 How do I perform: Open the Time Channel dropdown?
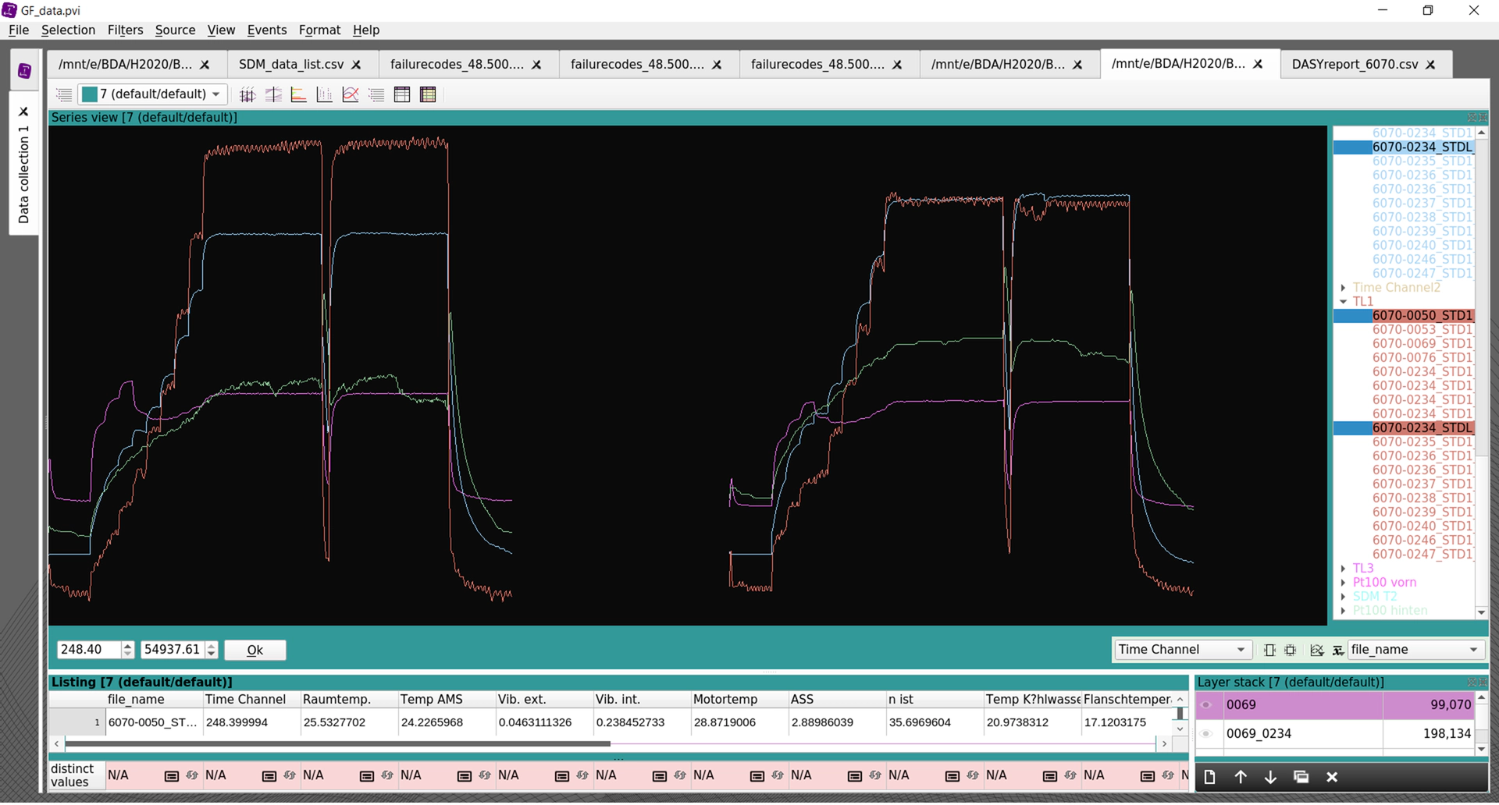[1182, 650]
